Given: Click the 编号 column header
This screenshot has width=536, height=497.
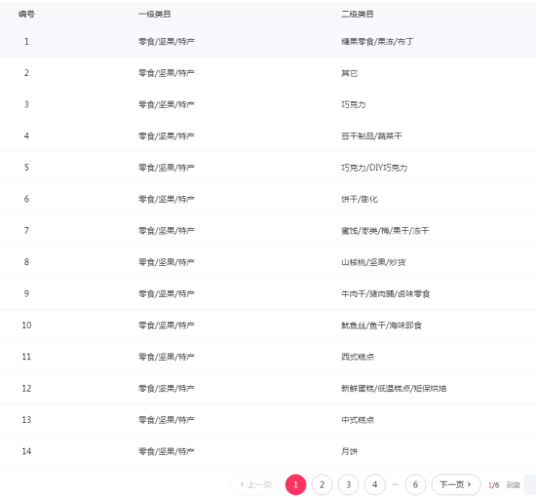Looking at the screenshot, I should tap(26, 14).
